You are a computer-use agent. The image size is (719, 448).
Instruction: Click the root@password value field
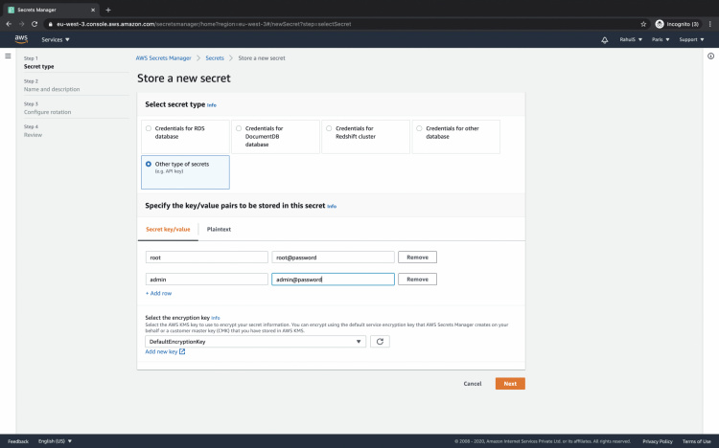(x=333, y=257)
